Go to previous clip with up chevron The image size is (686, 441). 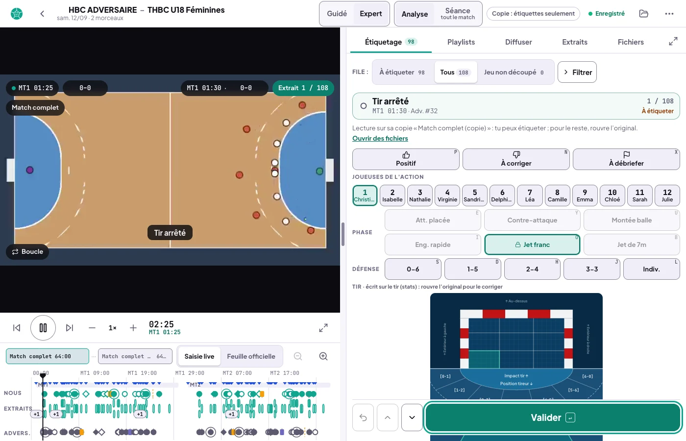tap(388, 417)
